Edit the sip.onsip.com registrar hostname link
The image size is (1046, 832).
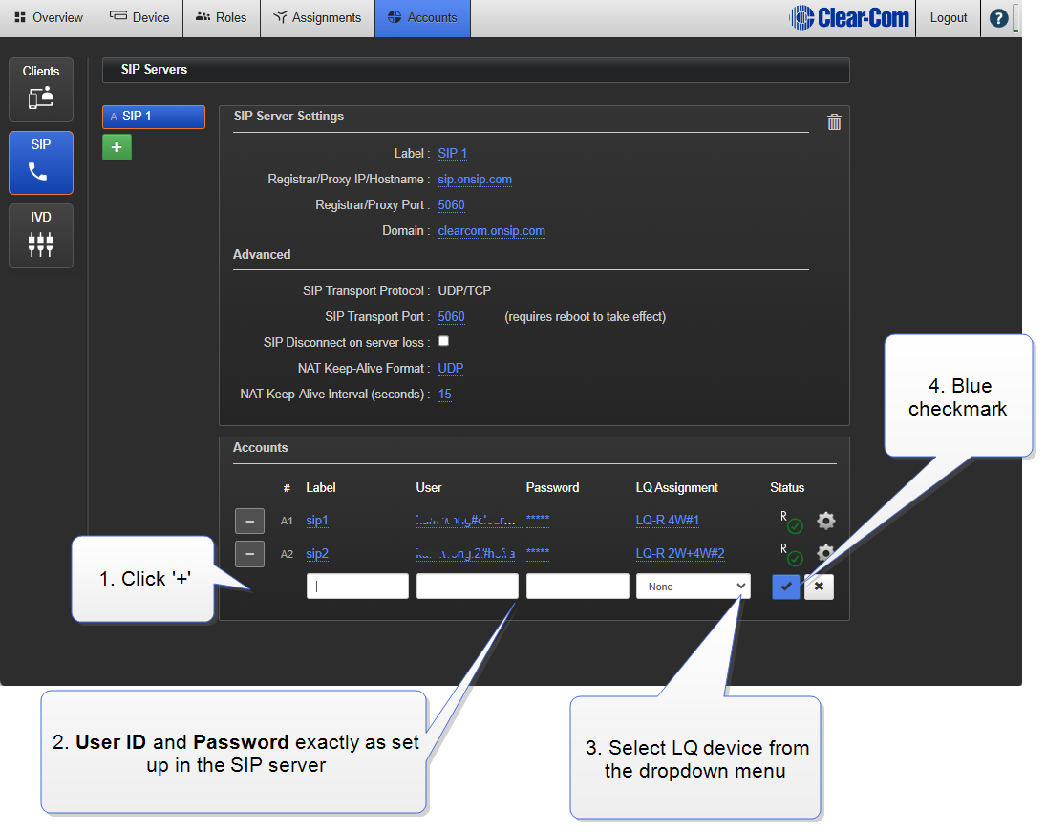[x=475, y=180]
